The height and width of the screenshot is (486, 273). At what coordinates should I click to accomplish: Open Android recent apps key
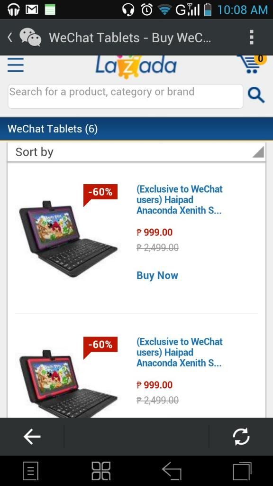[x=242, y=471]
